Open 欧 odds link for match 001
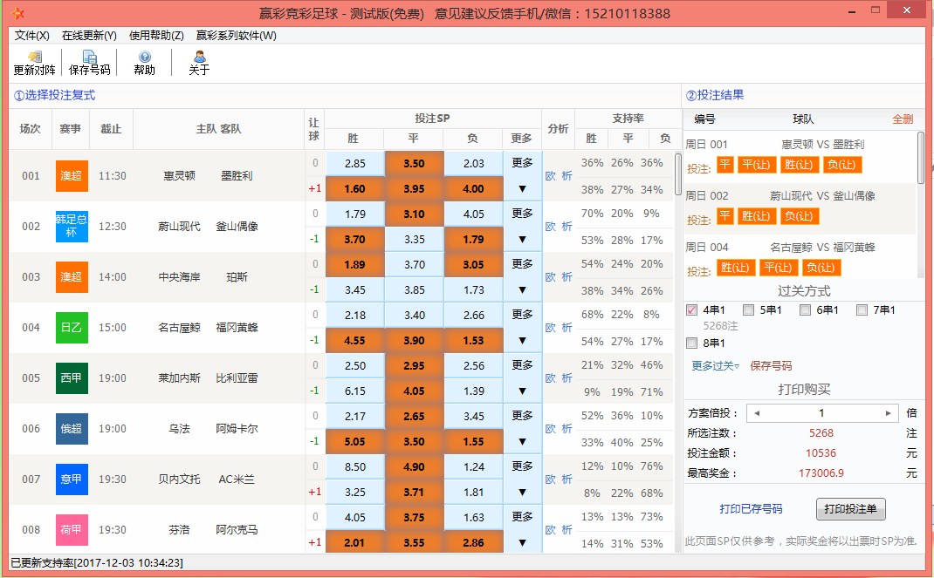The width and height of the screenshot is (934, 578). pos(551,176)
